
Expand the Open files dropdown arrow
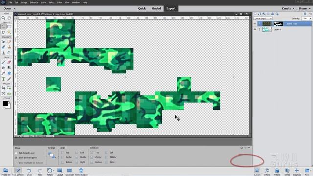coord(15,9)
